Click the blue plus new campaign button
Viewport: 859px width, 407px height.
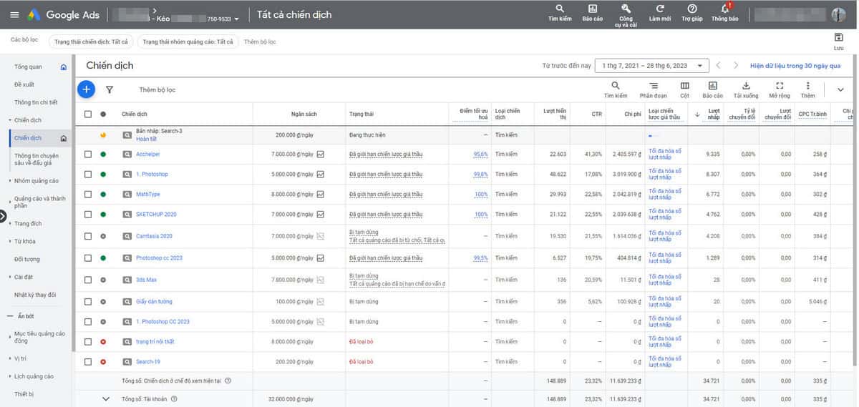(x=86, y=89)
